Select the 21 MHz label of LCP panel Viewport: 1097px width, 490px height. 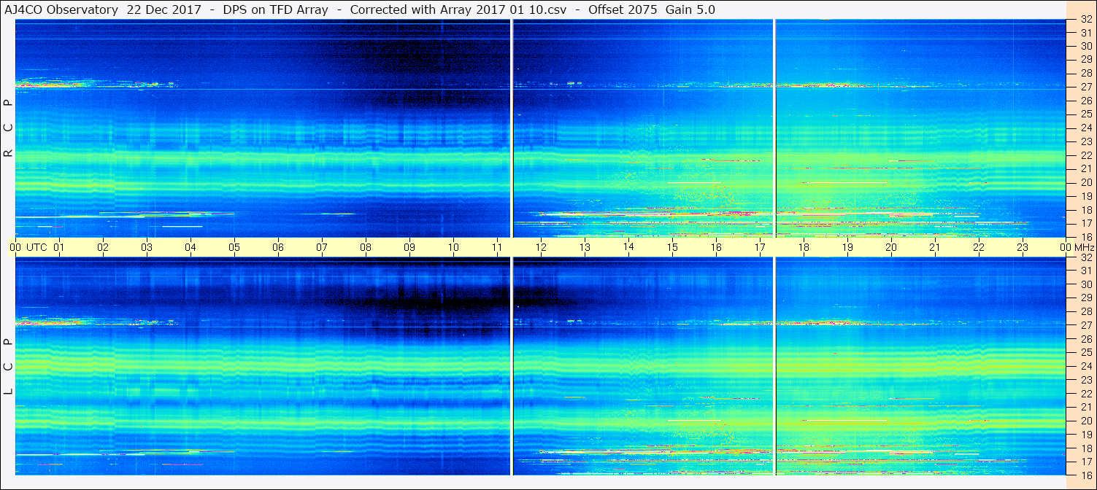[1086, 407]
